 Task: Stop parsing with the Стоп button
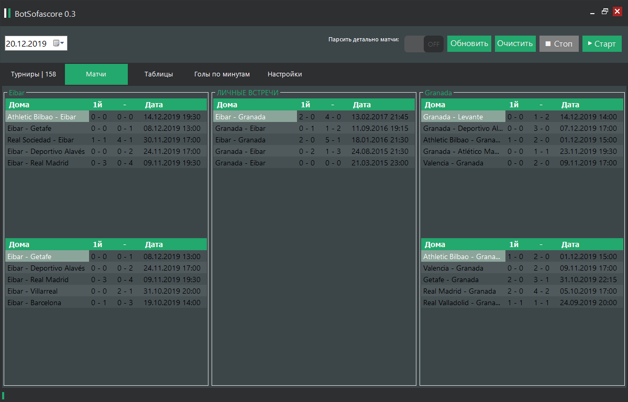tap(559, 44)
